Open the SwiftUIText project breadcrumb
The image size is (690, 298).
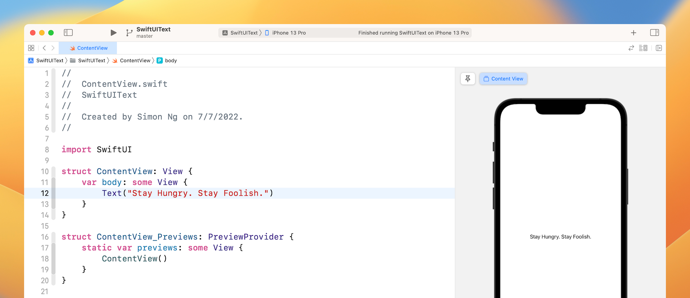(46, 61)
